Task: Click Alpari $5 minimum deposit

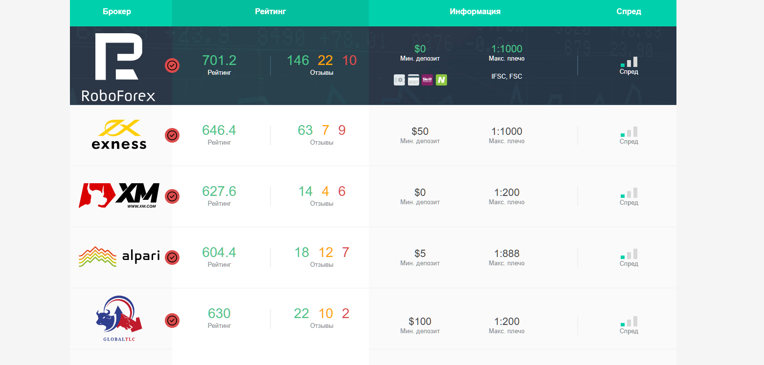Action: pyautogui.click(x=420, y=254)
